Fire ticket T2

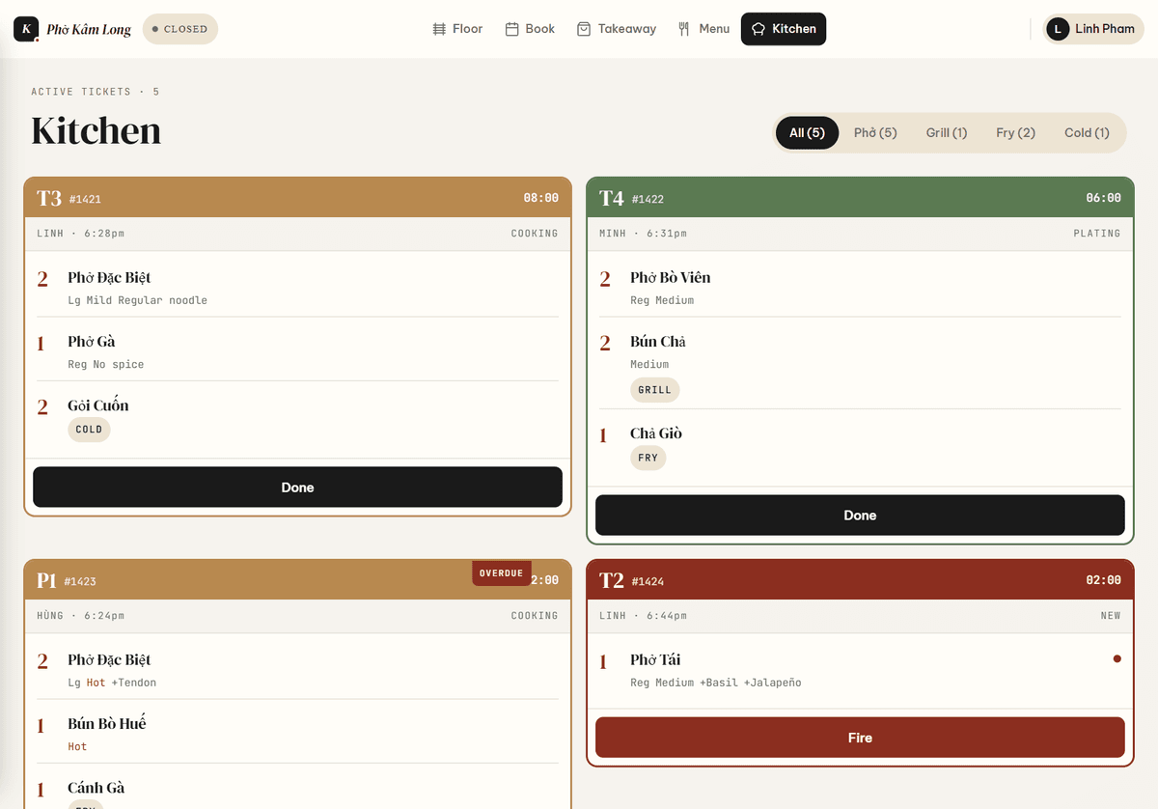(860, 738)
